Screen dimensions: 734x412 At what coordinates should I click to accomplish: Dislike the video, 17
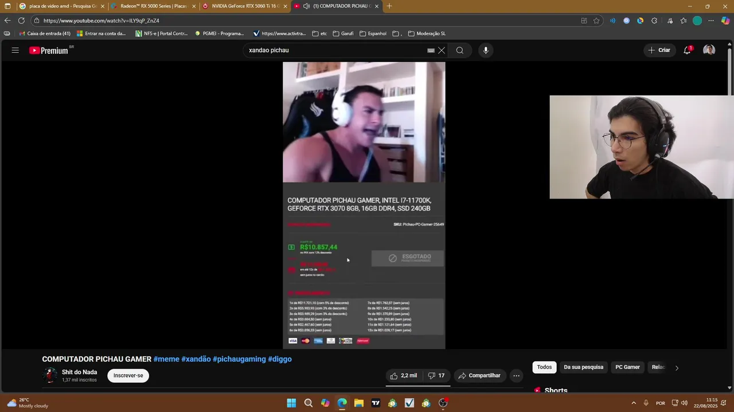tap(436, 375)
